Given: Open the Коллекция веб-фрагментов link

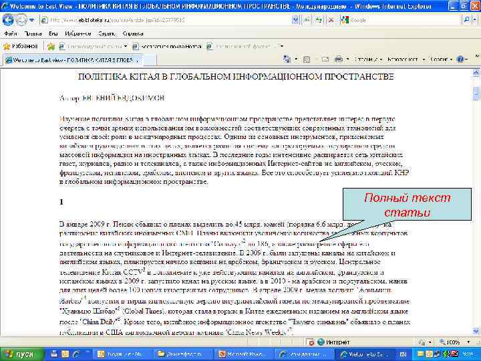Looking at the screenshot, I should (x=242, y=46).
